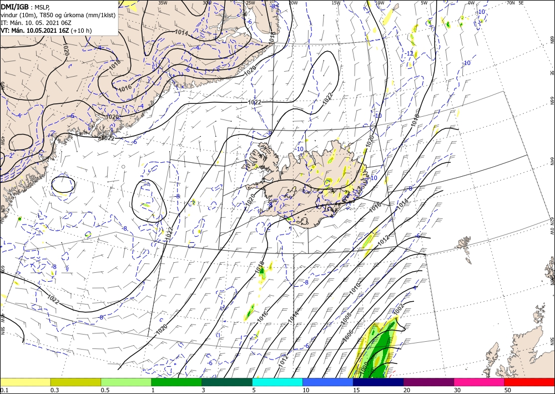Click the 1010 isobar label

[x=355, y=288]
